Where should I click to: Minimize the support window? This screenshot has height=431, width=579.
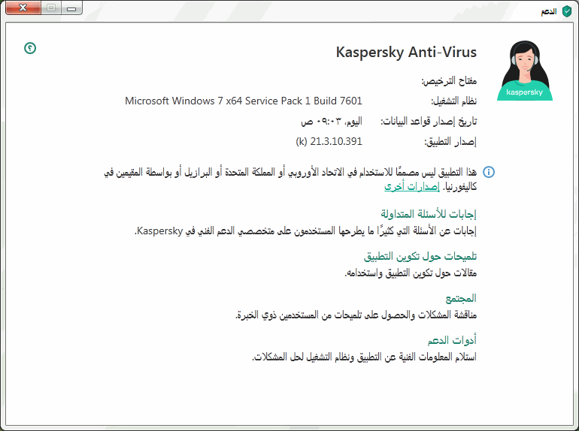click(71, 8)
